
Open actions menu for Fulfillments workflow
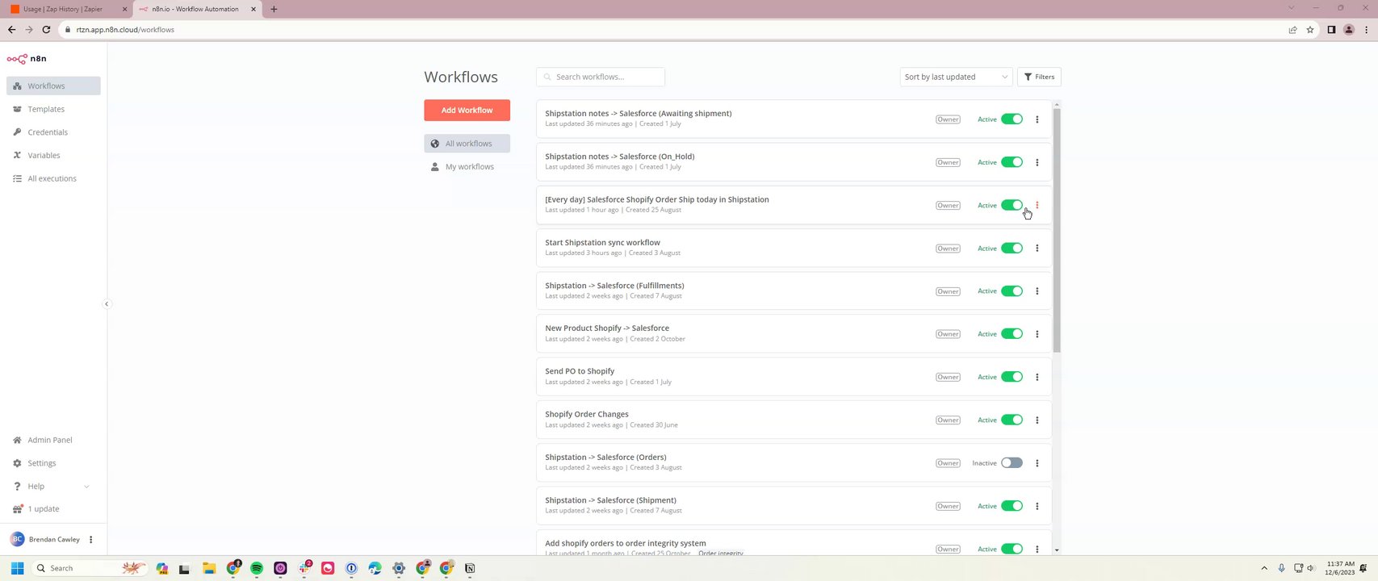(x=1037, y=291)
